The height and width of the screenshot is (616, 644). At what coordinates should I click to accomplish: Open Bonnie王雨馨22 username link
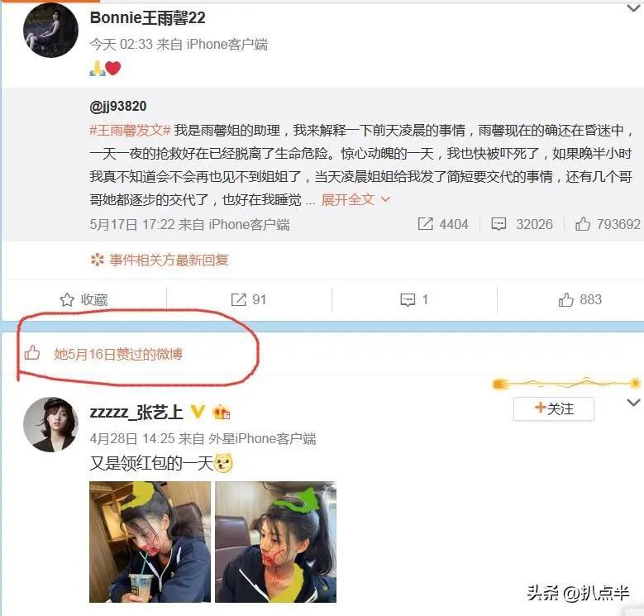pos(147,18)
